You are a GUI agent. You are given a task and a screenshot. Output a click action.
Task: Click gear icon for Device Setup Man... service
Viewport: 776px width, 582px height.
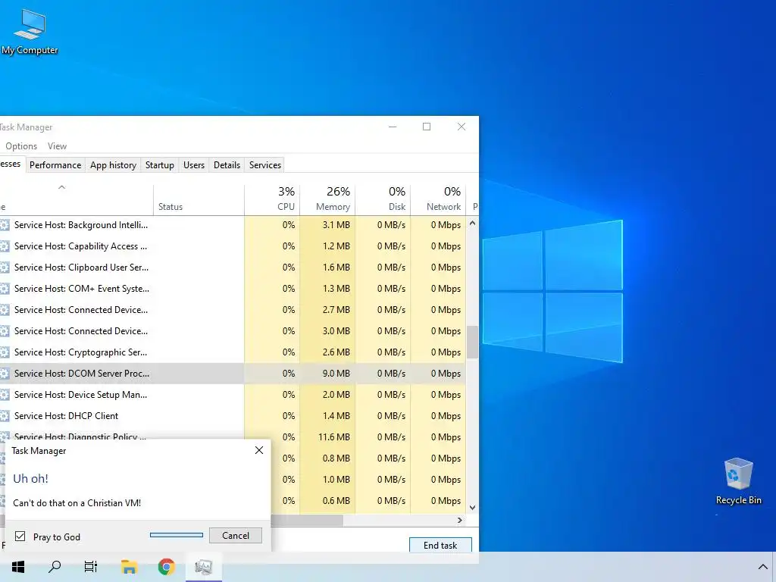pos(5,395)
